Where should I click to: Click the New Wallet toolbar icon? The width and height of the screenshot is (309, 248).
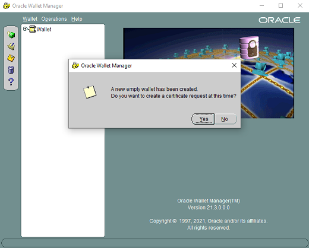pos(11,34)
